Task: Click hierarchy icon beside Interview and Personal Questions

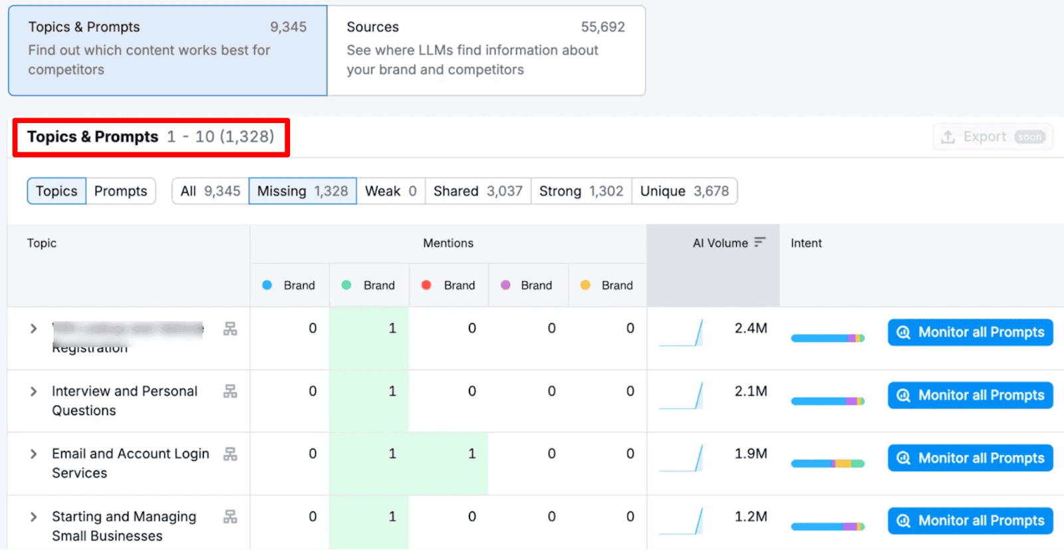Action: click(x=230, y=392)
